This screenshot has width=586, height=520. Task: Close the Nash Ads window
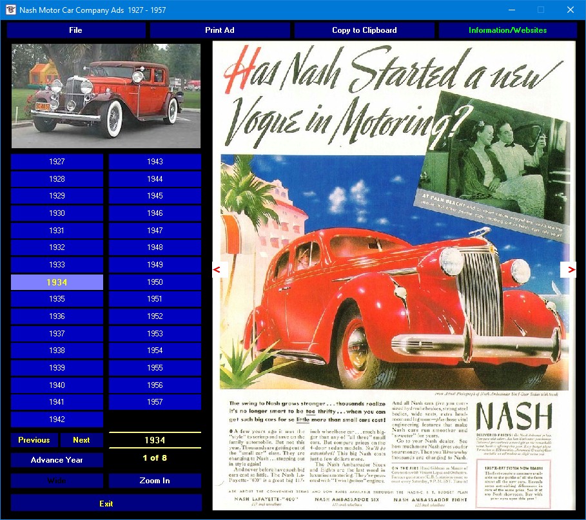(x=571, y=10)
